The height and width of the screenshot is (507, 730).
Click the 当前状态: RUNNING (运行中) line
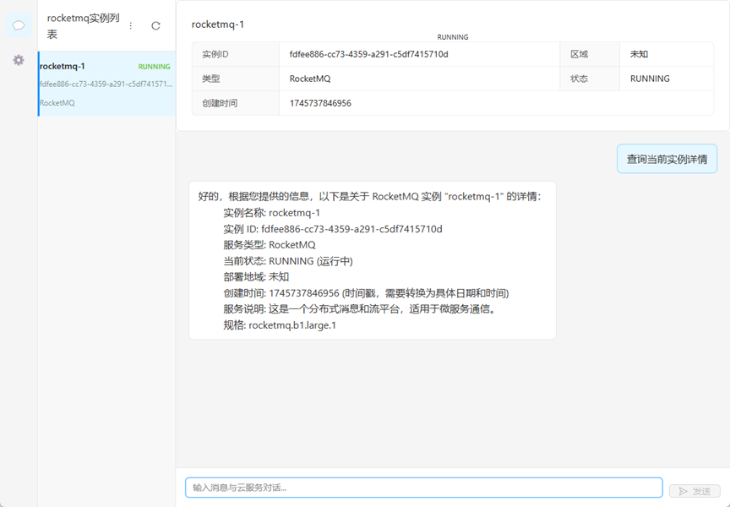(x=288, y=261)
